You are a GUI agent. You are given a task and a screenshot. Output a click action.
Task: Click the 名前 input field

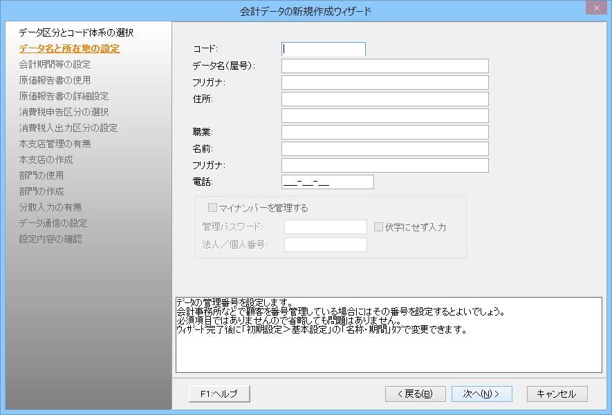click(384, 148)
